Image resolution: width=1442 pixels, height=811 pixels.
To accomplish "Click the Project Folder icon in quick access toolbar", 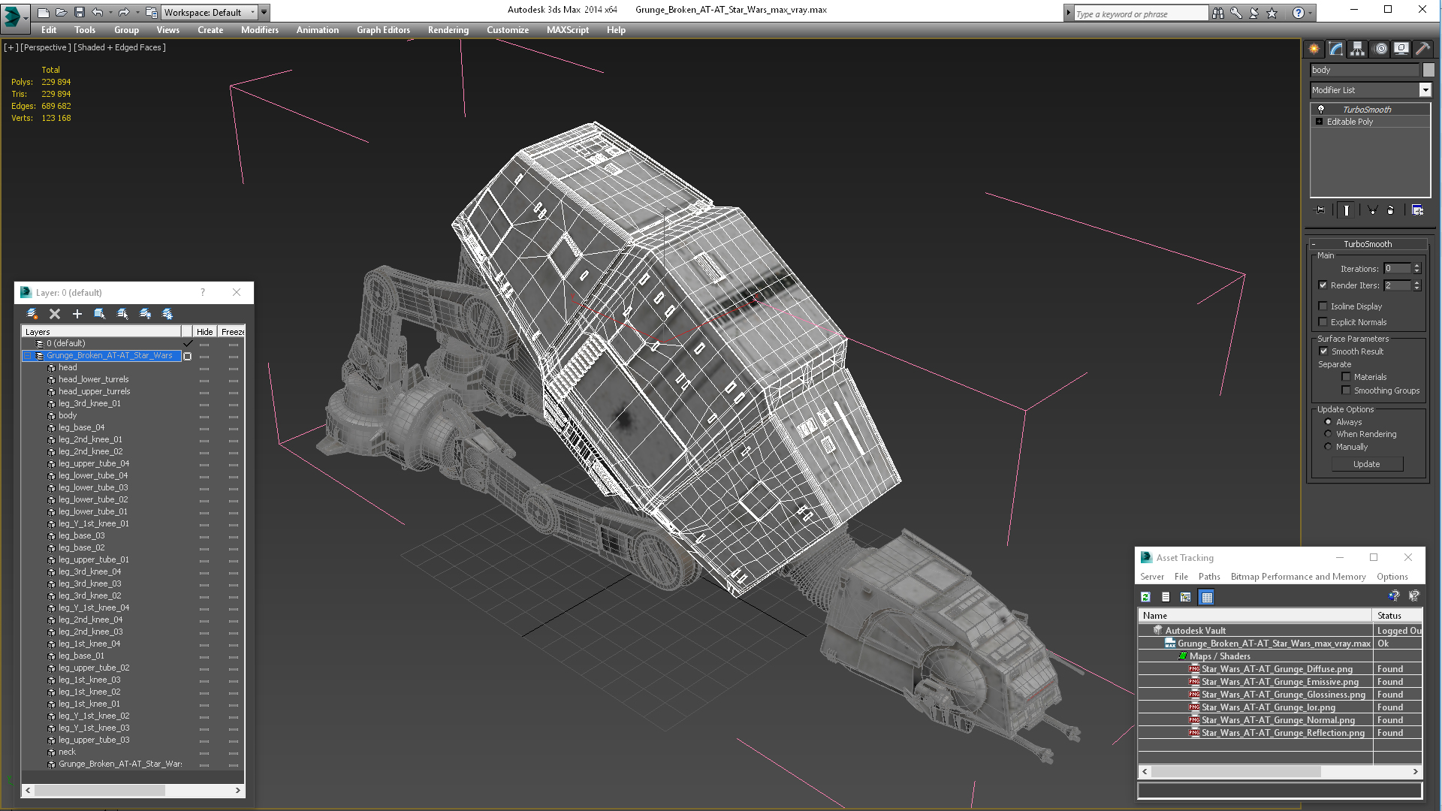I will [x=151, y=12].
